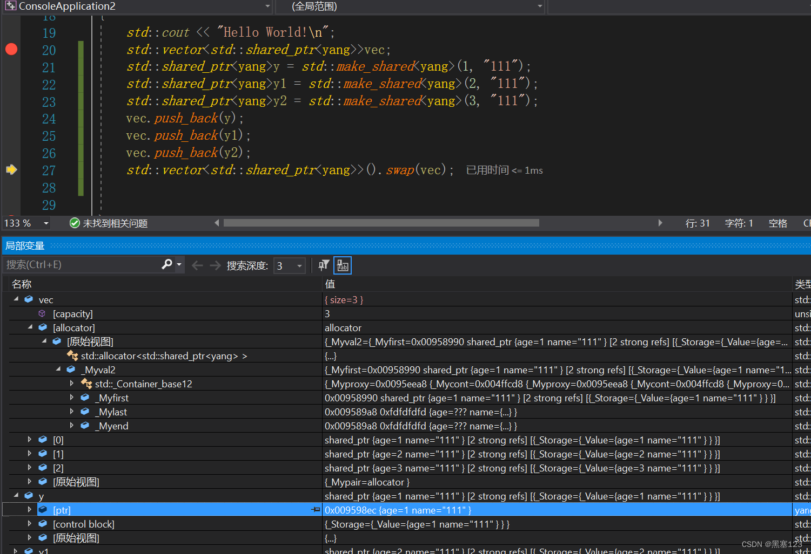
Task: Click the cube icon beside [allocator]
Action: [43, 327]
